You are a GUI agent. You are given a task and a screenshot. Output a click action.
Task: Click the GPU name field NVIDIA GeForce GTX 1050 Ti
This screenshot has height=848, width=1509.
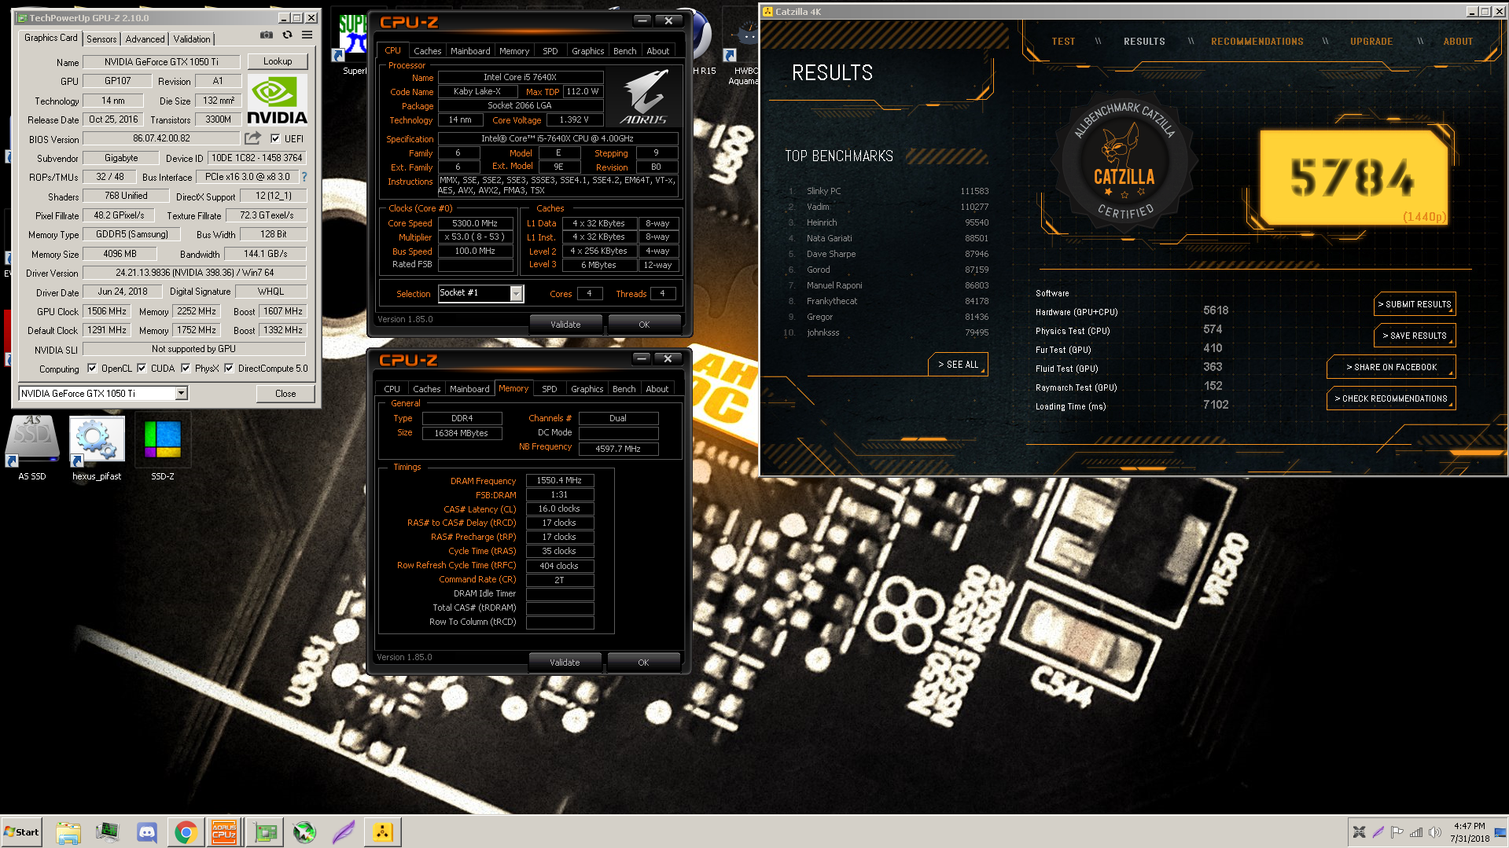click(x=161, y=62)
